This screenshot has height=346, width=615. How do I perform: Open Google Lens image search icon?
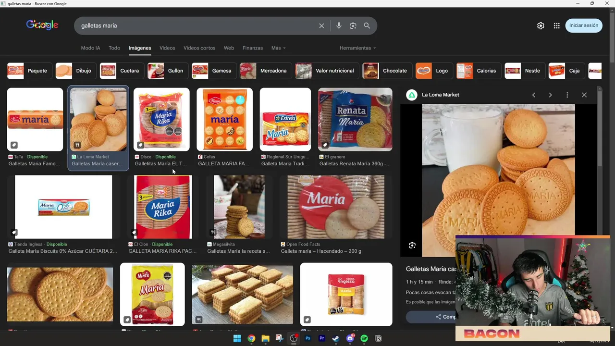[x=353, y=26]
